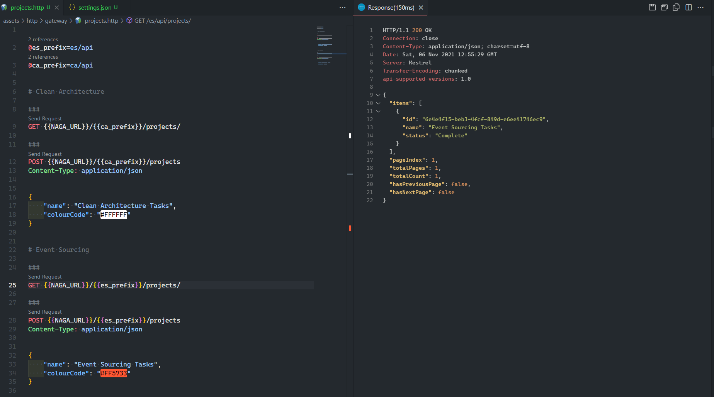Viewport: 714px width, 397px height.
Task: Click Server: Kestrel header
Action: [x=407, y=63]
